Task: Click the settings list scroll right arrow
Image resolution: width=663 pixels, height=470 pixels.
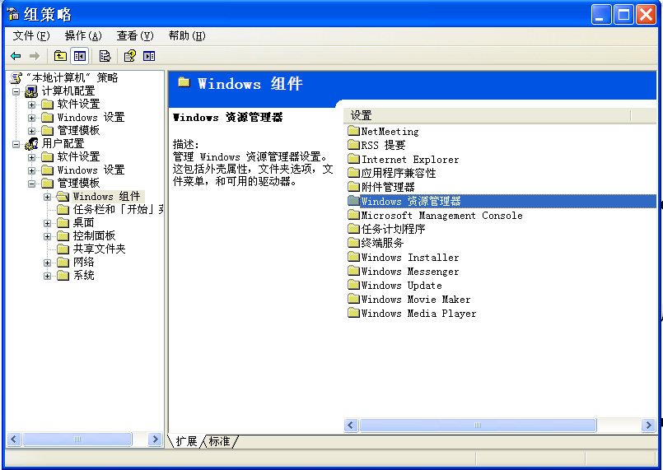Action: [648, 425]
